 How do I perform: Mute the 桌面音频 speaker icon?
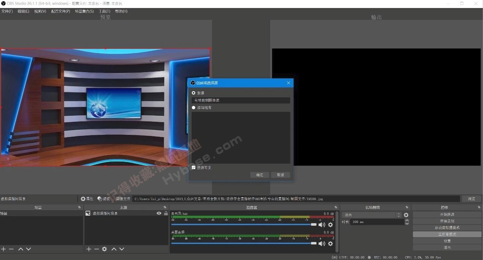[x=321, y=243]
